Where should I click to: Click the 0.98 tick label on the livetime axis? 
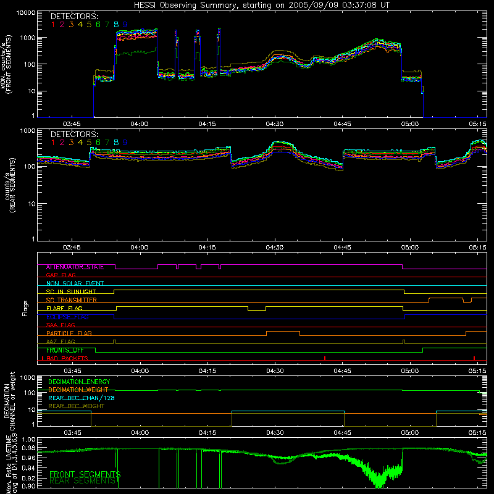pos(28,448)
